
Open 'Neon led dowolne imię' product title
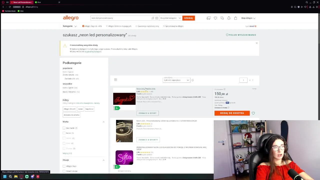pyautogui.click(x=146, y=89)
